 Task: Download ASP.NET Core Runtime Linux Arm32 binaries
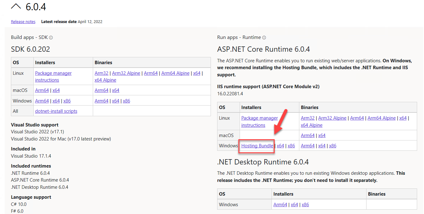pos(308,118)
